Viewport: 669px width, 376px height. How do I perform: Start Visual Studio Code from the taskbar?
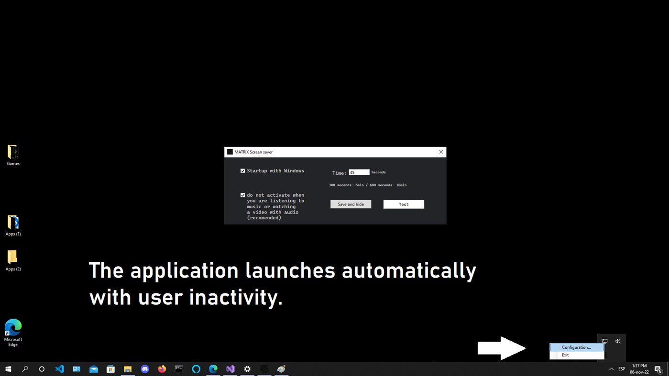(x=59, y=368)
